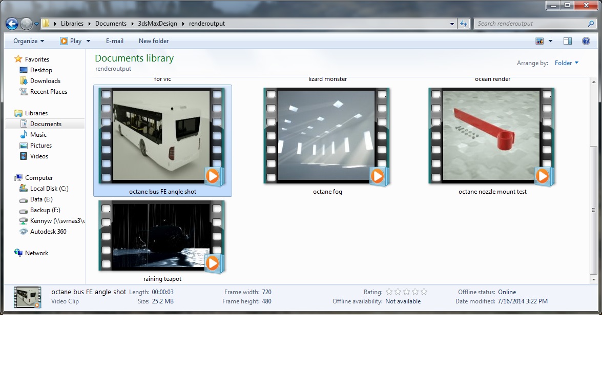Maximize the Explorer window
Image resolution: width=602 pixels, height=369 pixels.
[x=567, y=5]
